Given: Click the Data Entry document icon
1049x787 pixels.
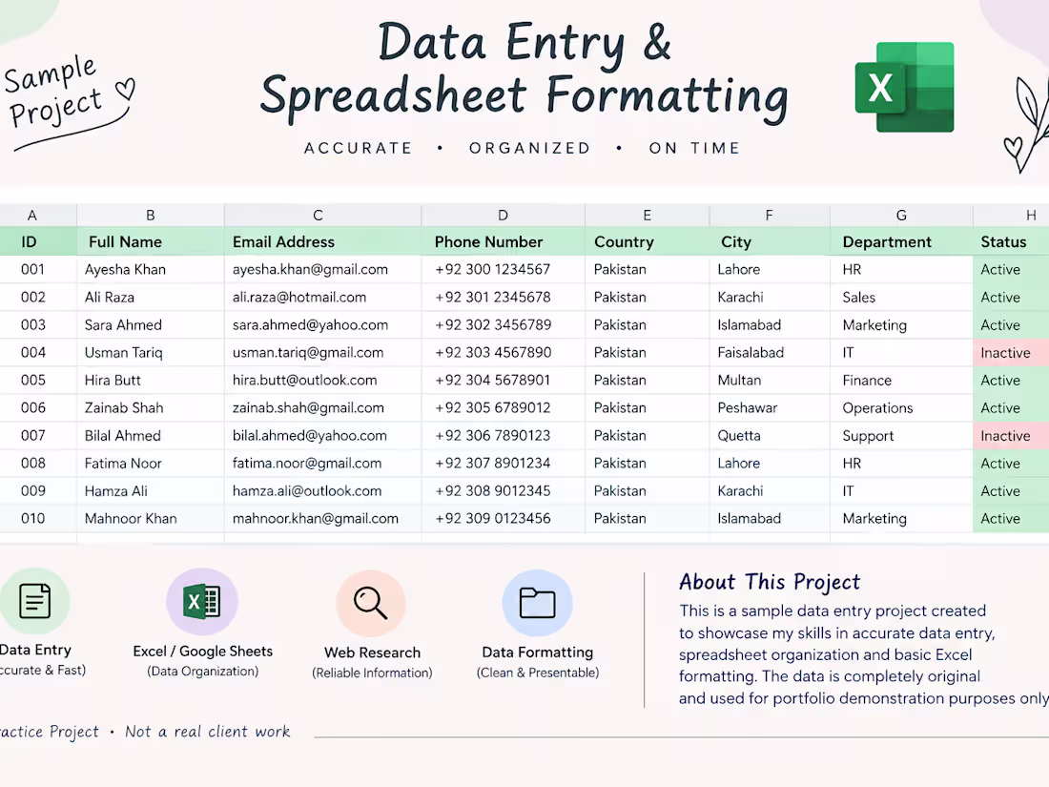Looking at the screenshot, I should tap(32, 601).
